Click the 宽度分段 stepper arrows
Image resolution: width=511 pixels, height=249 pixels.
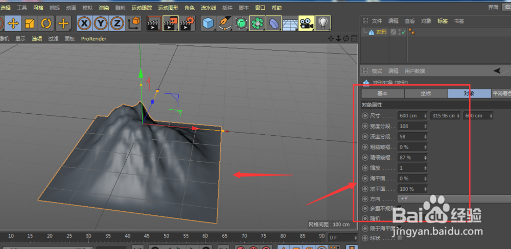(x=425, y=126)
